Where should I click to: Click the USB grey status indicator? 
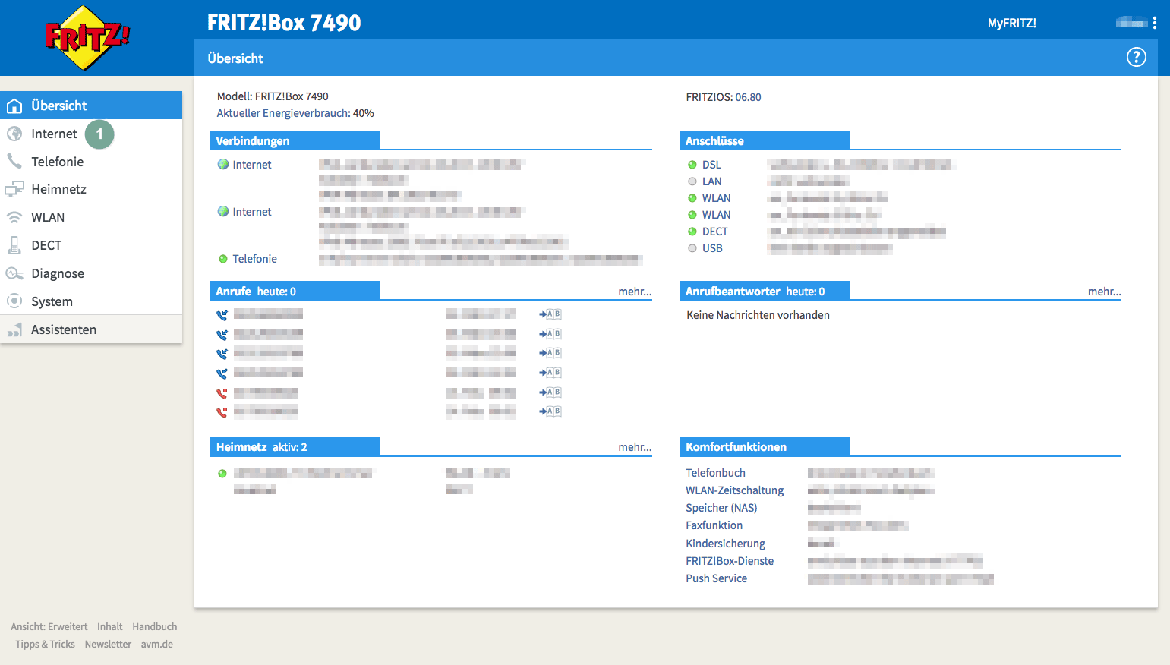tap(692, 248)
